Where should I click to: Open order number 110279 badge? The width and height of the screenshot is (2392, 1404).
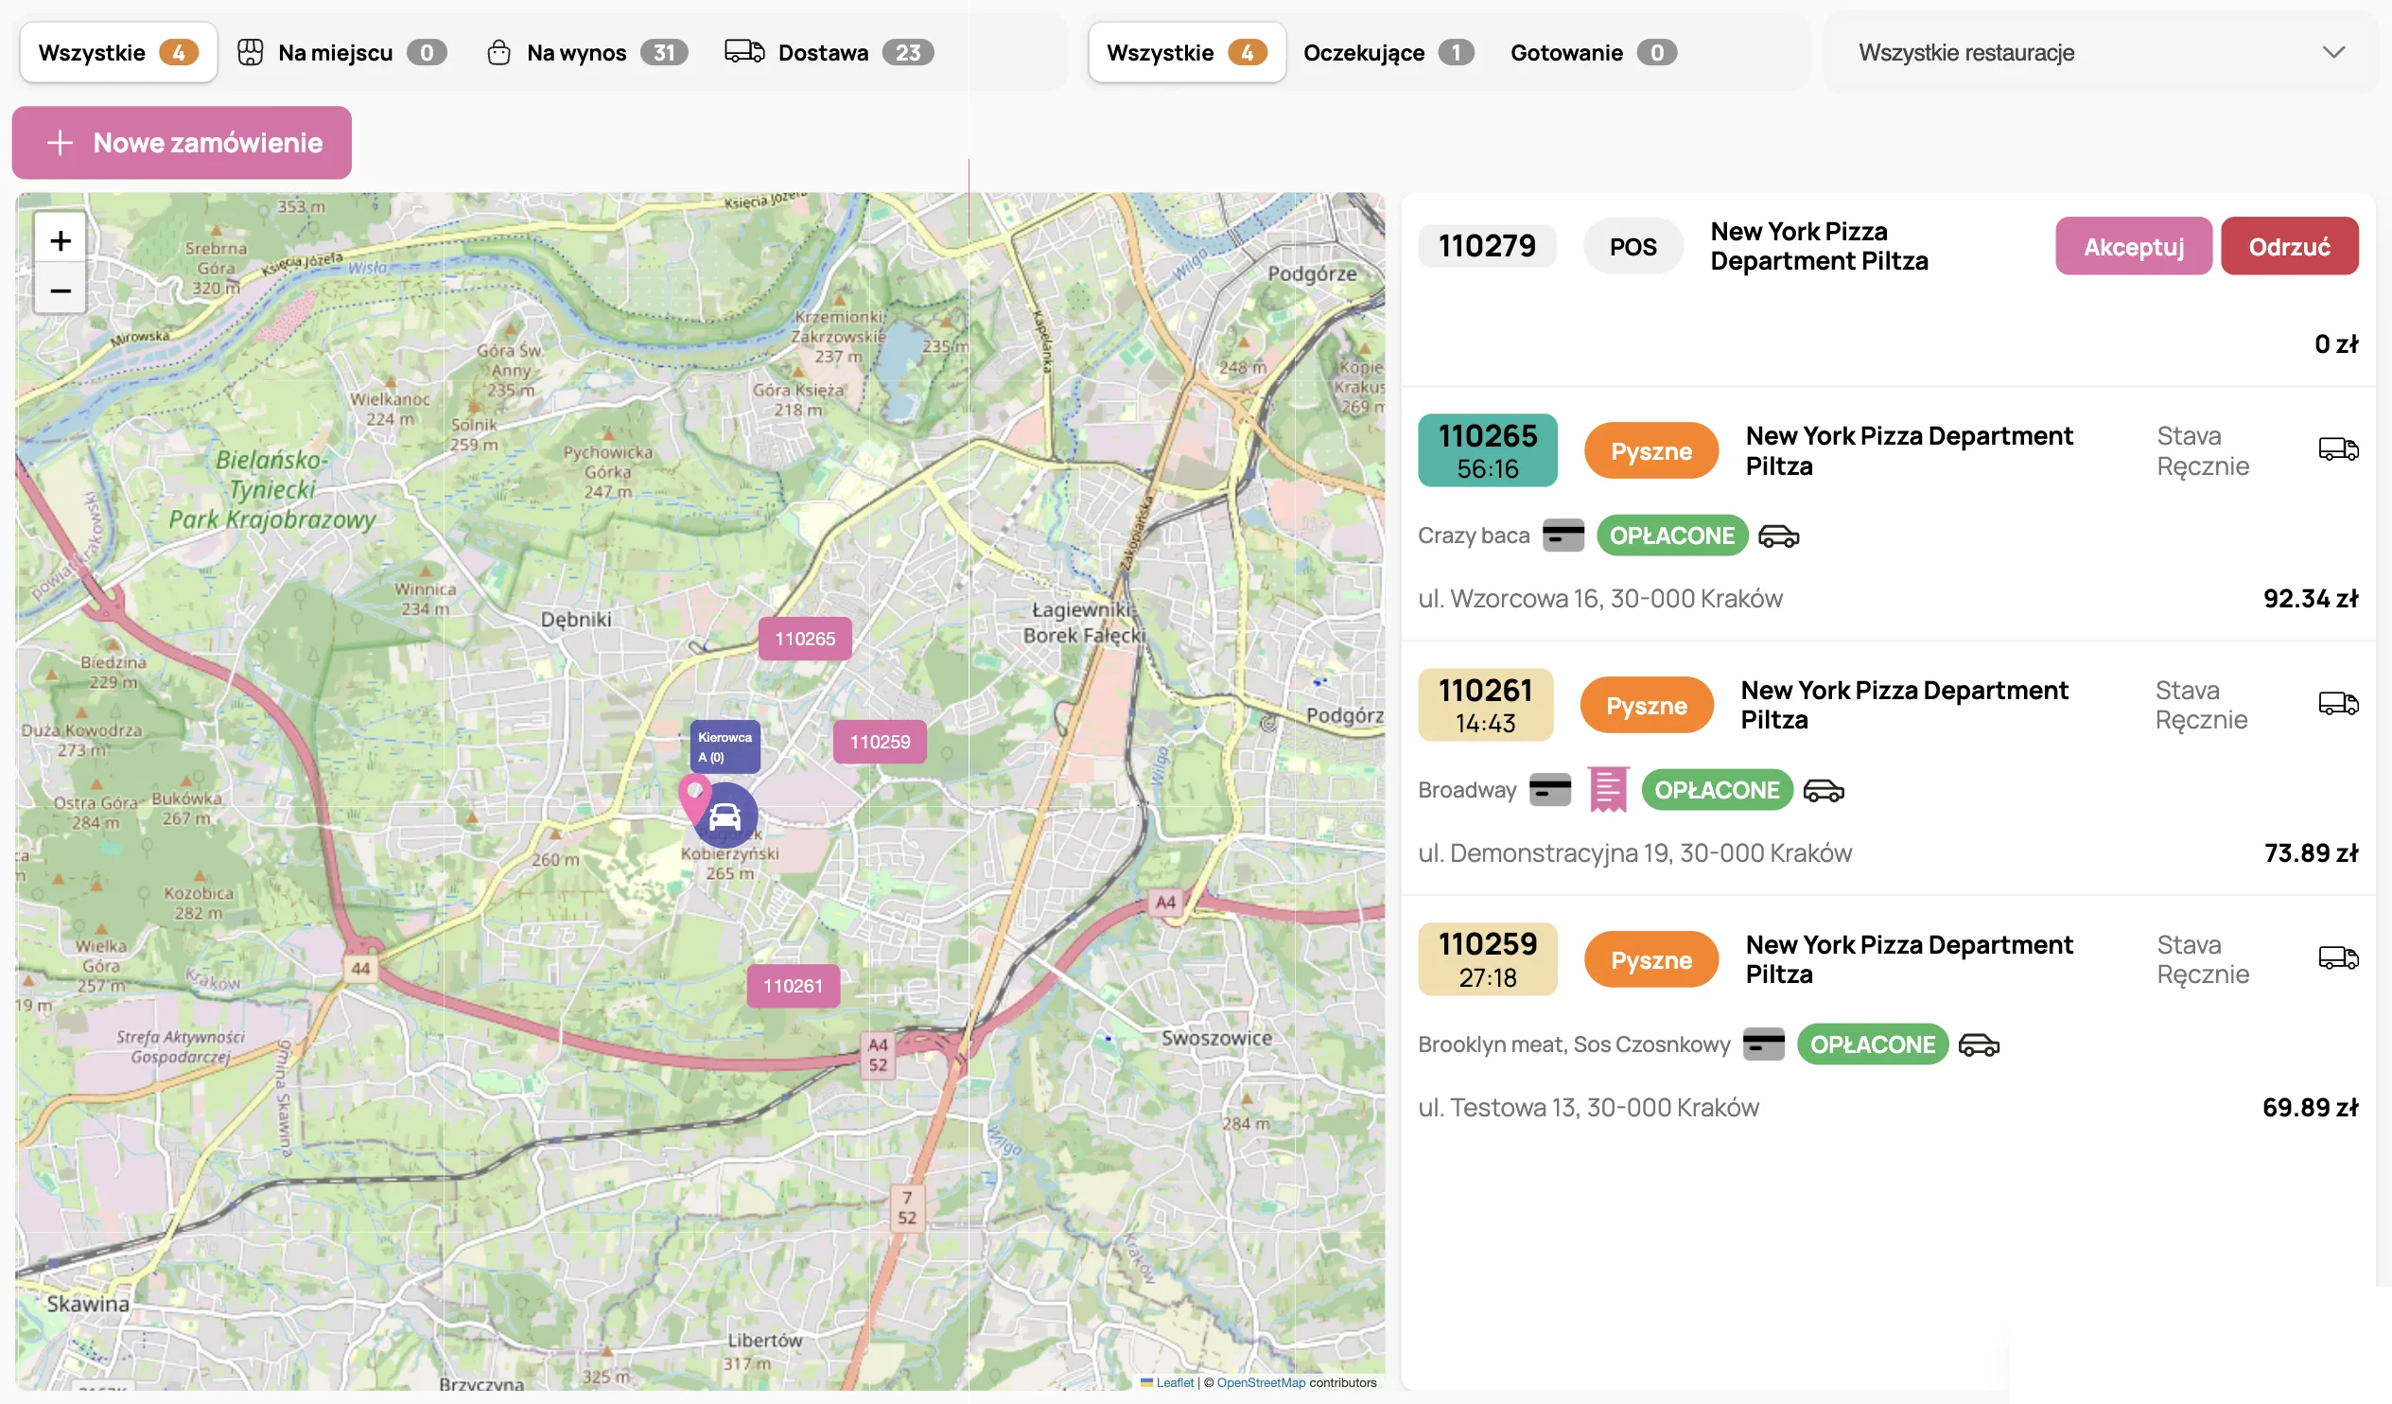1487,246
